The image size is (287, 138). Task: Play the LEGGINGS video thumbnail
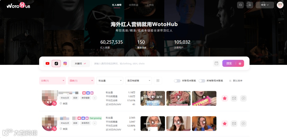pos(179,124)
